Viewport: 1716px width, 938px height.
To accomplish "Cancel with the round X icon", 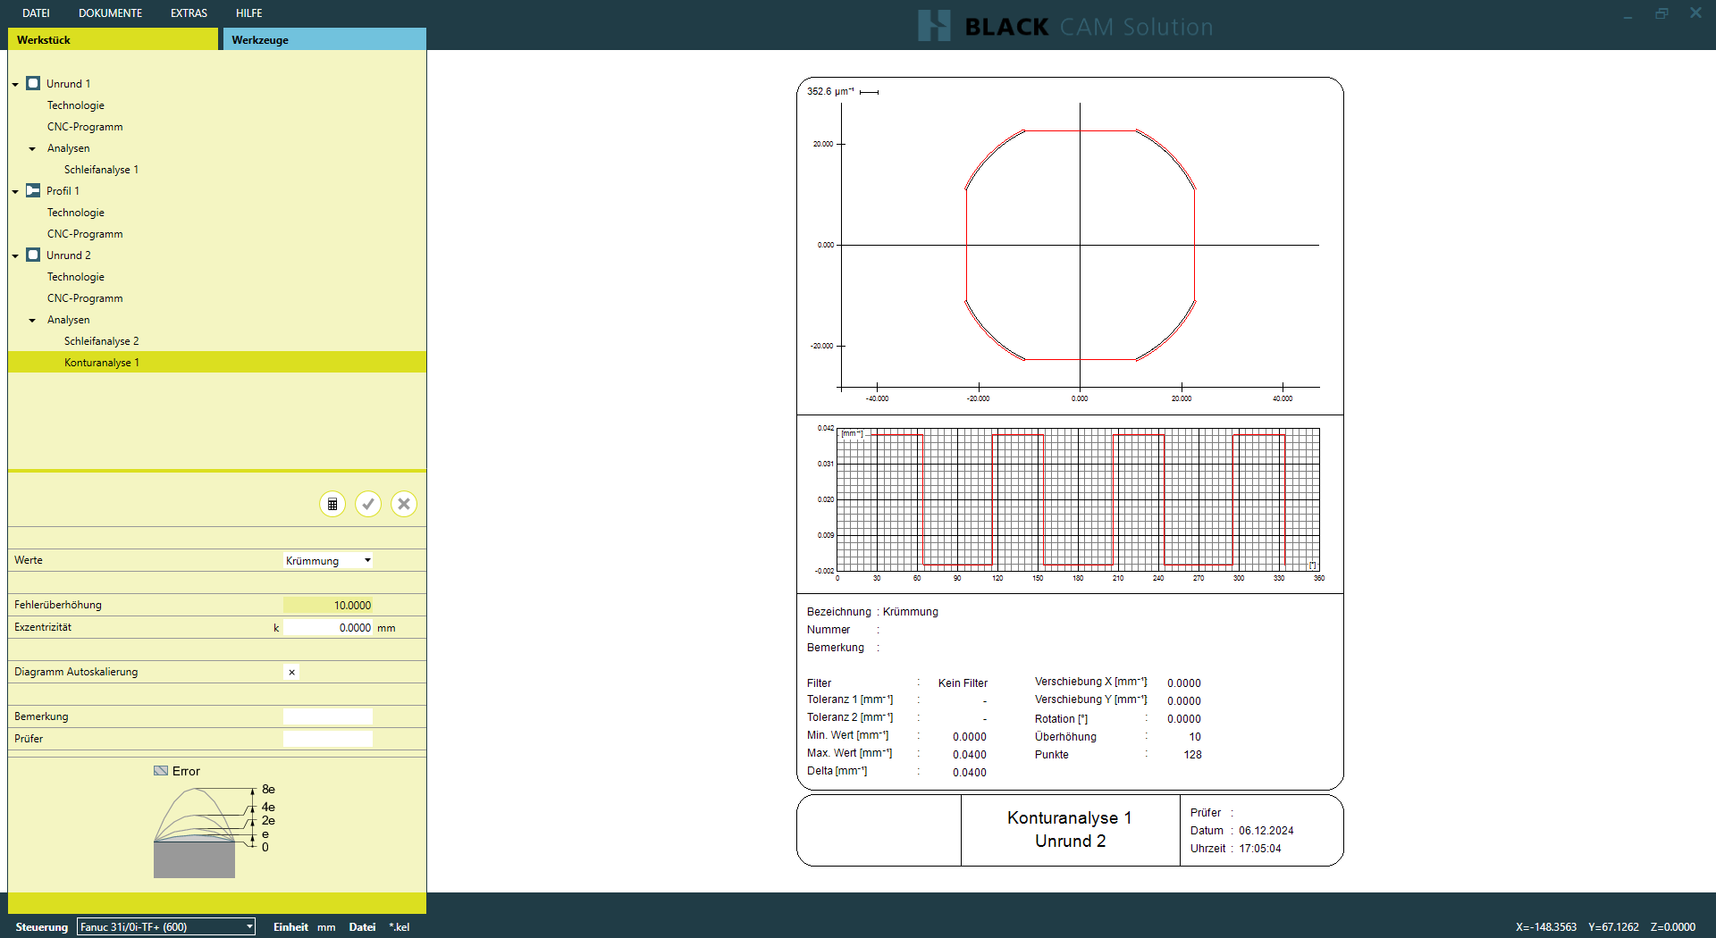I will [404, 504].
